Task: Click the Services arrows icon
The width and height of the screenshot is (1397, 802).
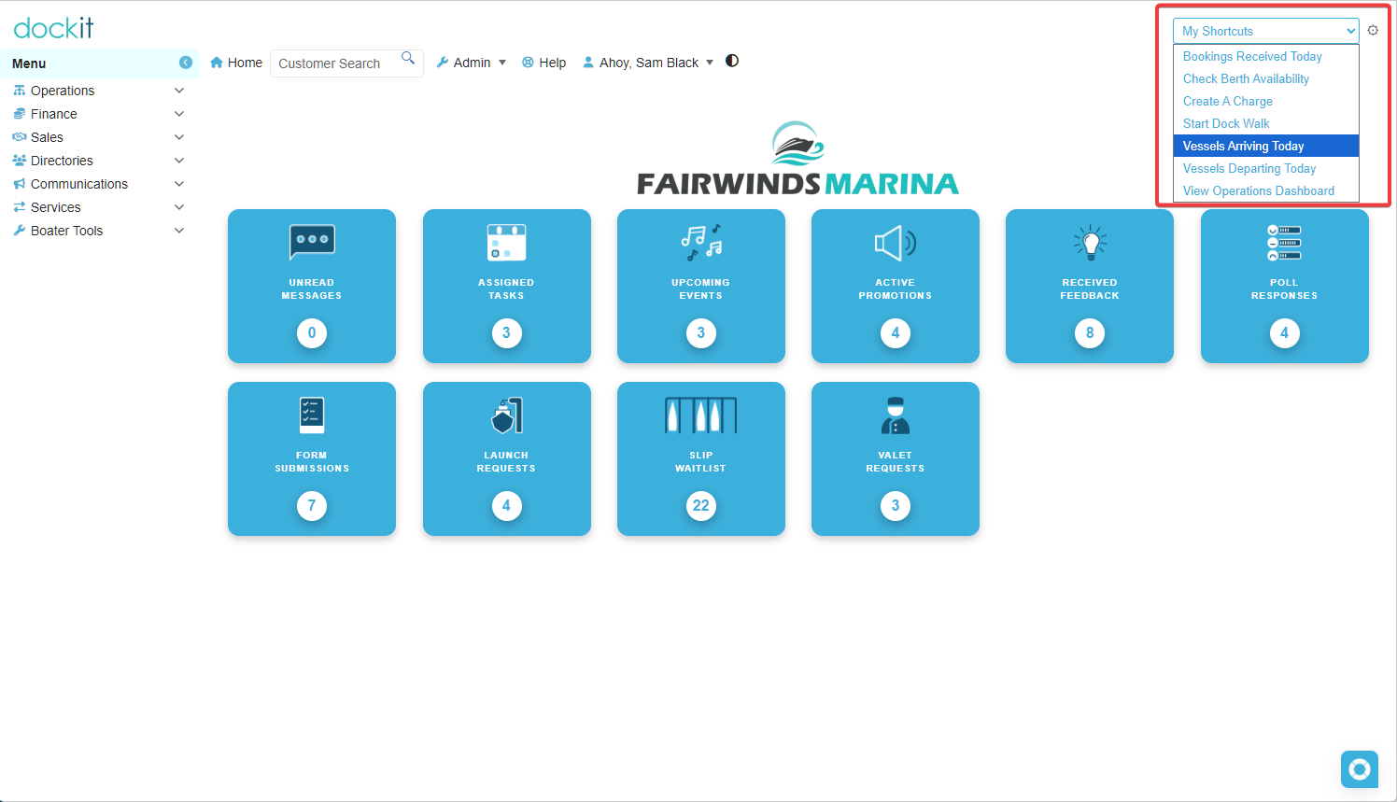Action: [x=20, y=207]
